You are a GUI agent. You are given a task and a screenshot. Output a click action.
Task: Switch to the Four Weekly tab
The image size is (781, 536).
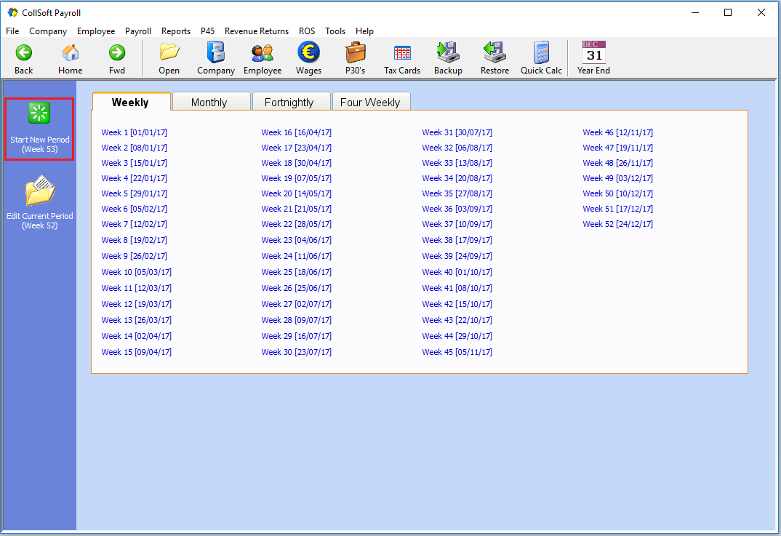(x=370, y=103)
